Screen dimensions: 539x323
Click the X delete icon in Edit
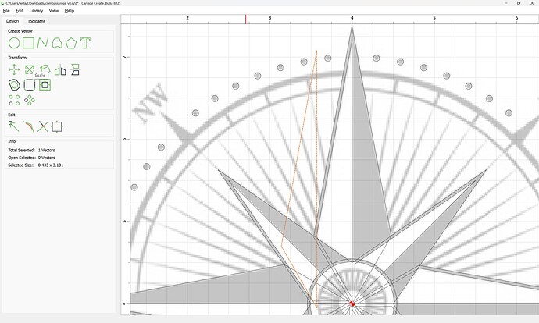coord(42,126)
